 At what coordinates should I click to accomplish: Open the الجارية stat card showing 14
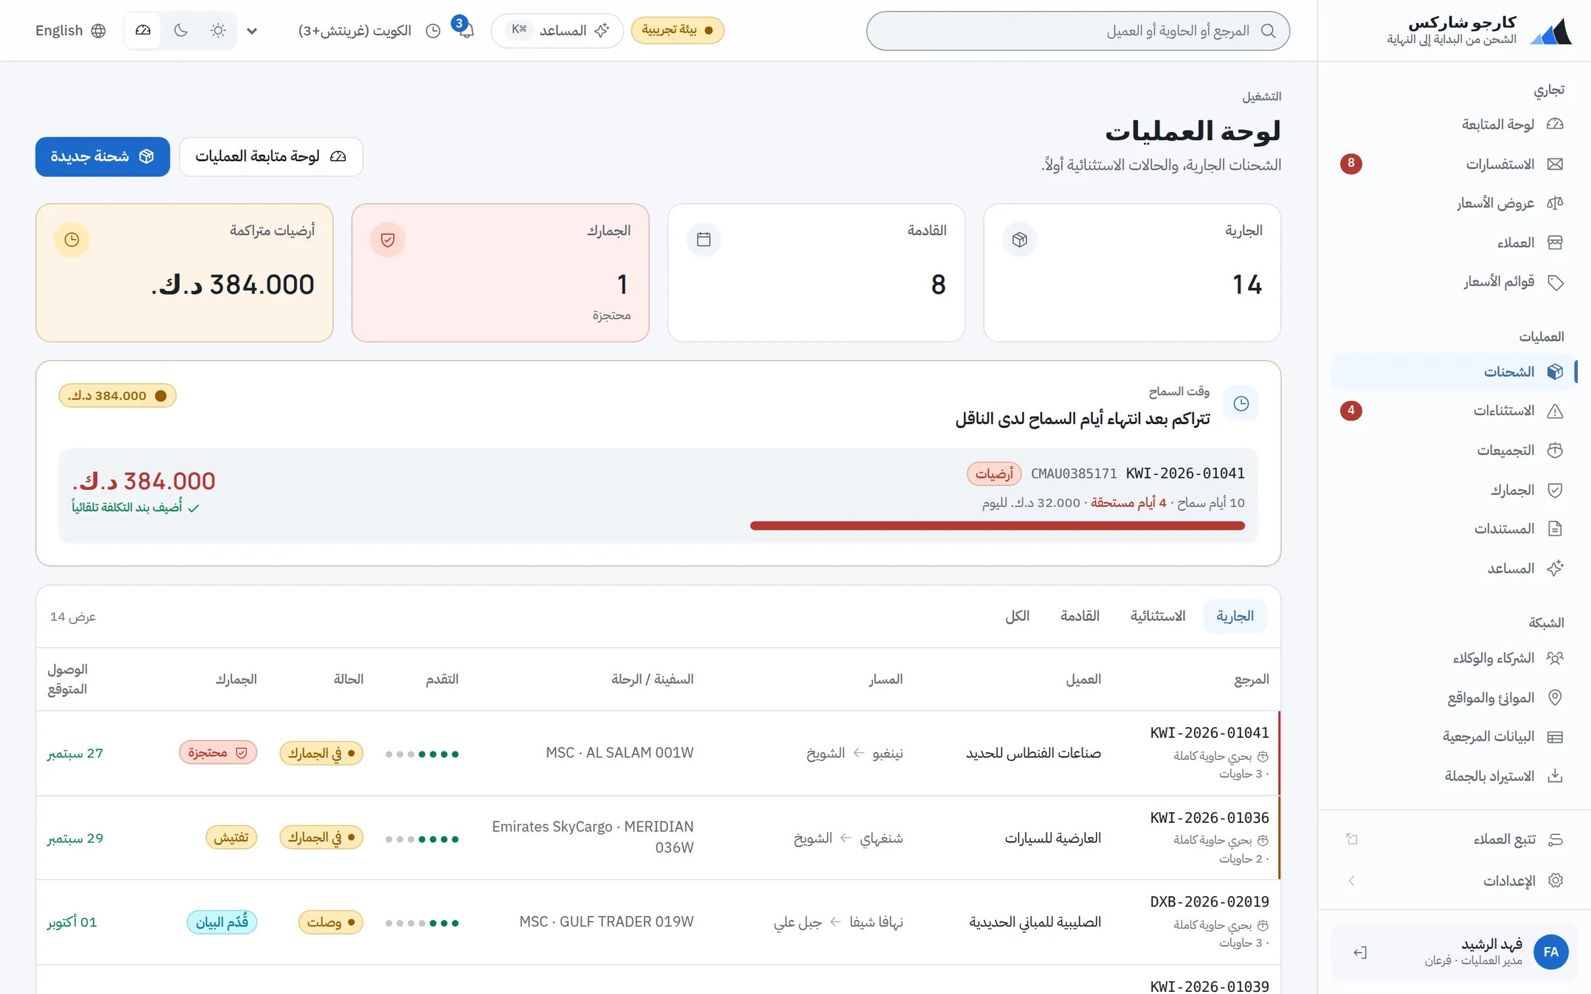1132,273
